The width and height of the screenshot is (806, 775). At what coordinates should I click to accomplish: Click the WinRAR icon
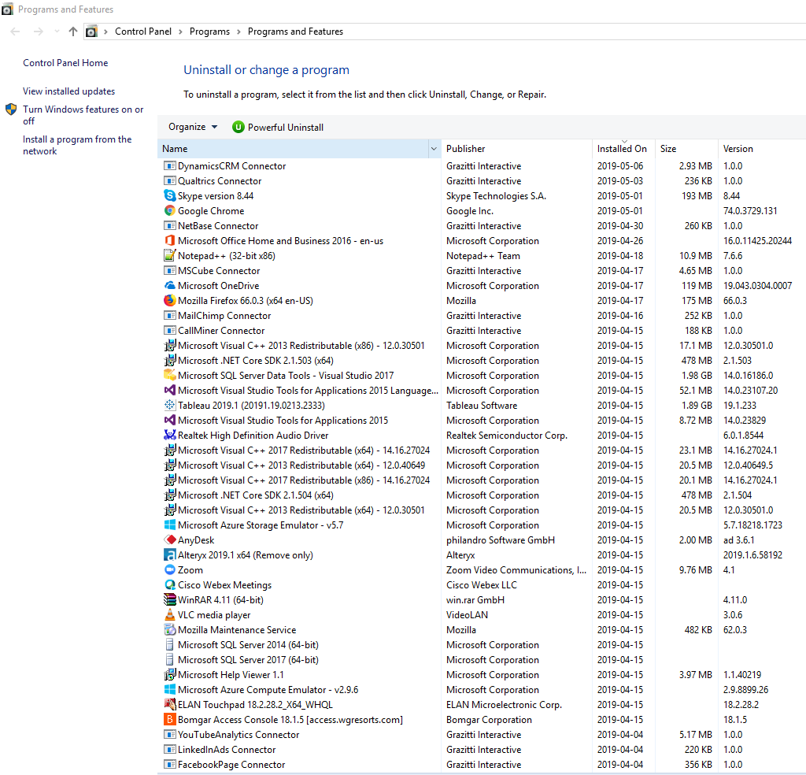(x=170, y=599)
